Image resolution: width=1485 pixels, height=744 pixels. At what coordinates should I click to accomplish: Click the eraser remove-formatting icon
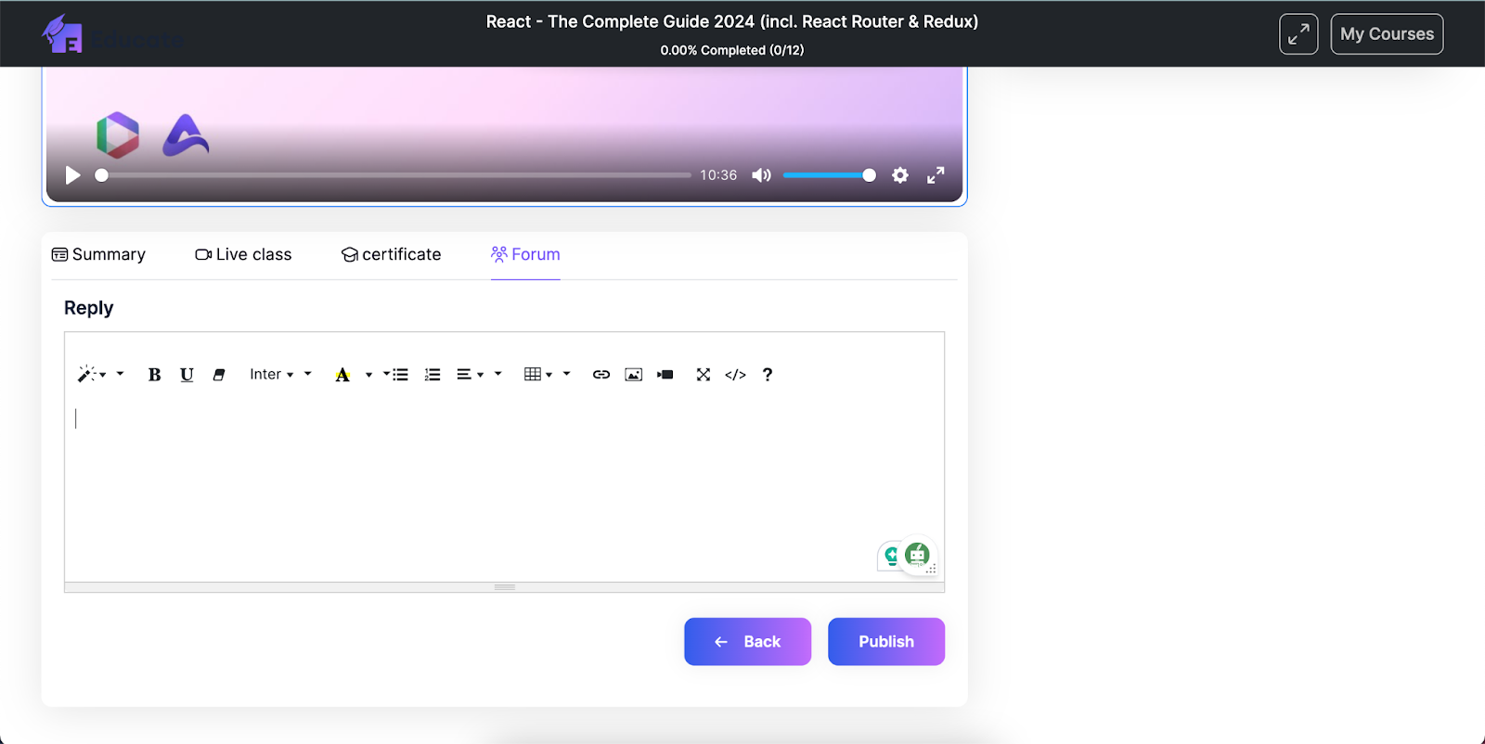[219, 375]
